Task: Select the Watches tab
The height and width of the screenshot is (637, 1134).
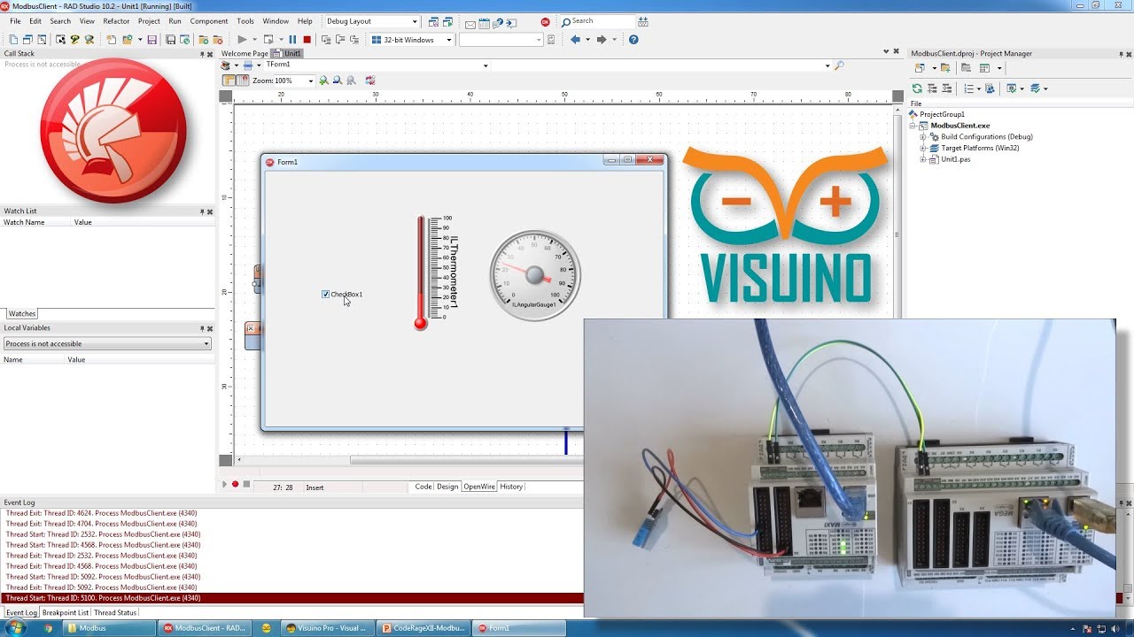Action: tap(22, 313)
